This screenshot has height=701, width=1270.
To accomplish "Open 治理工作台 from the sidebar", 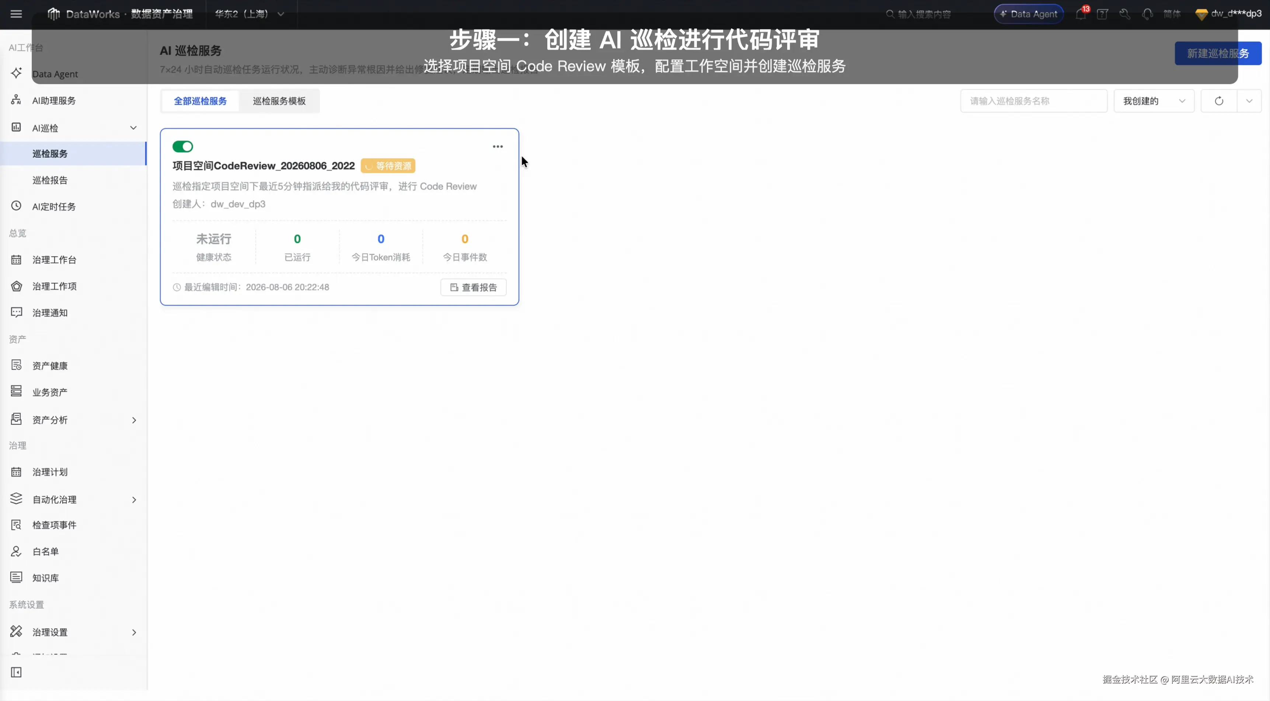I will point(73,260).
